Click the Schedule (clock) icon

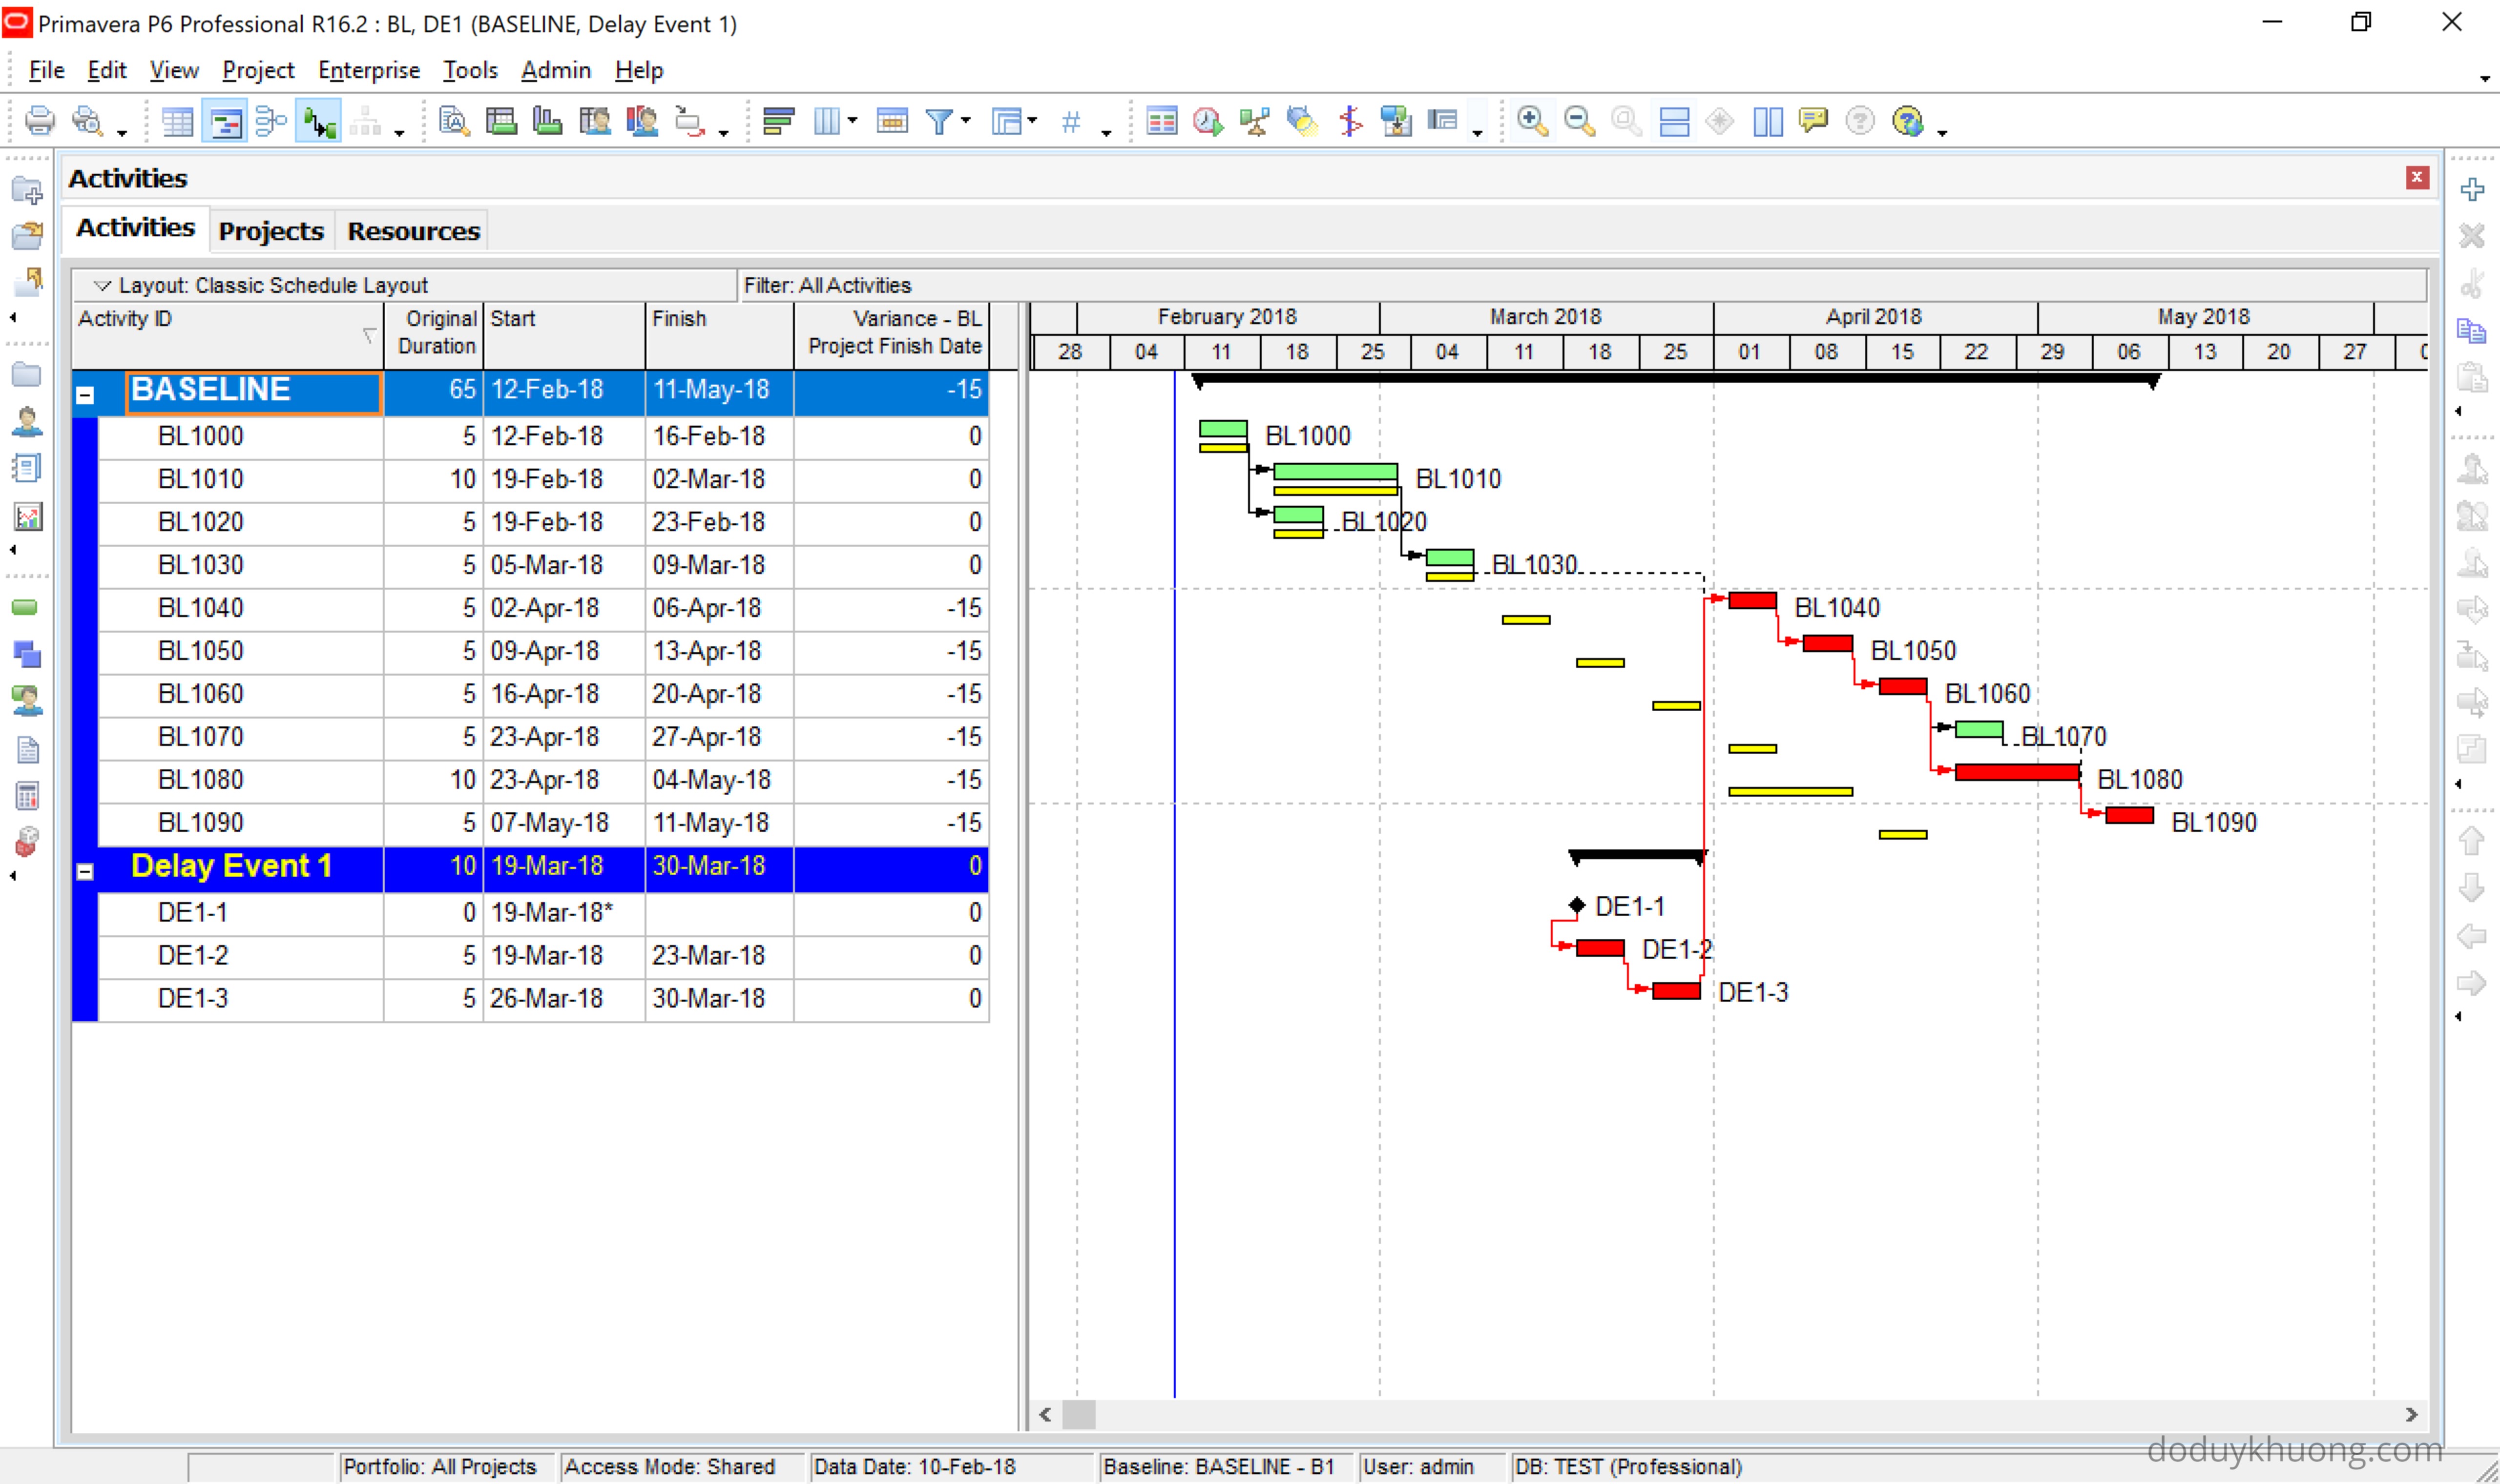tap(1208, 122)
